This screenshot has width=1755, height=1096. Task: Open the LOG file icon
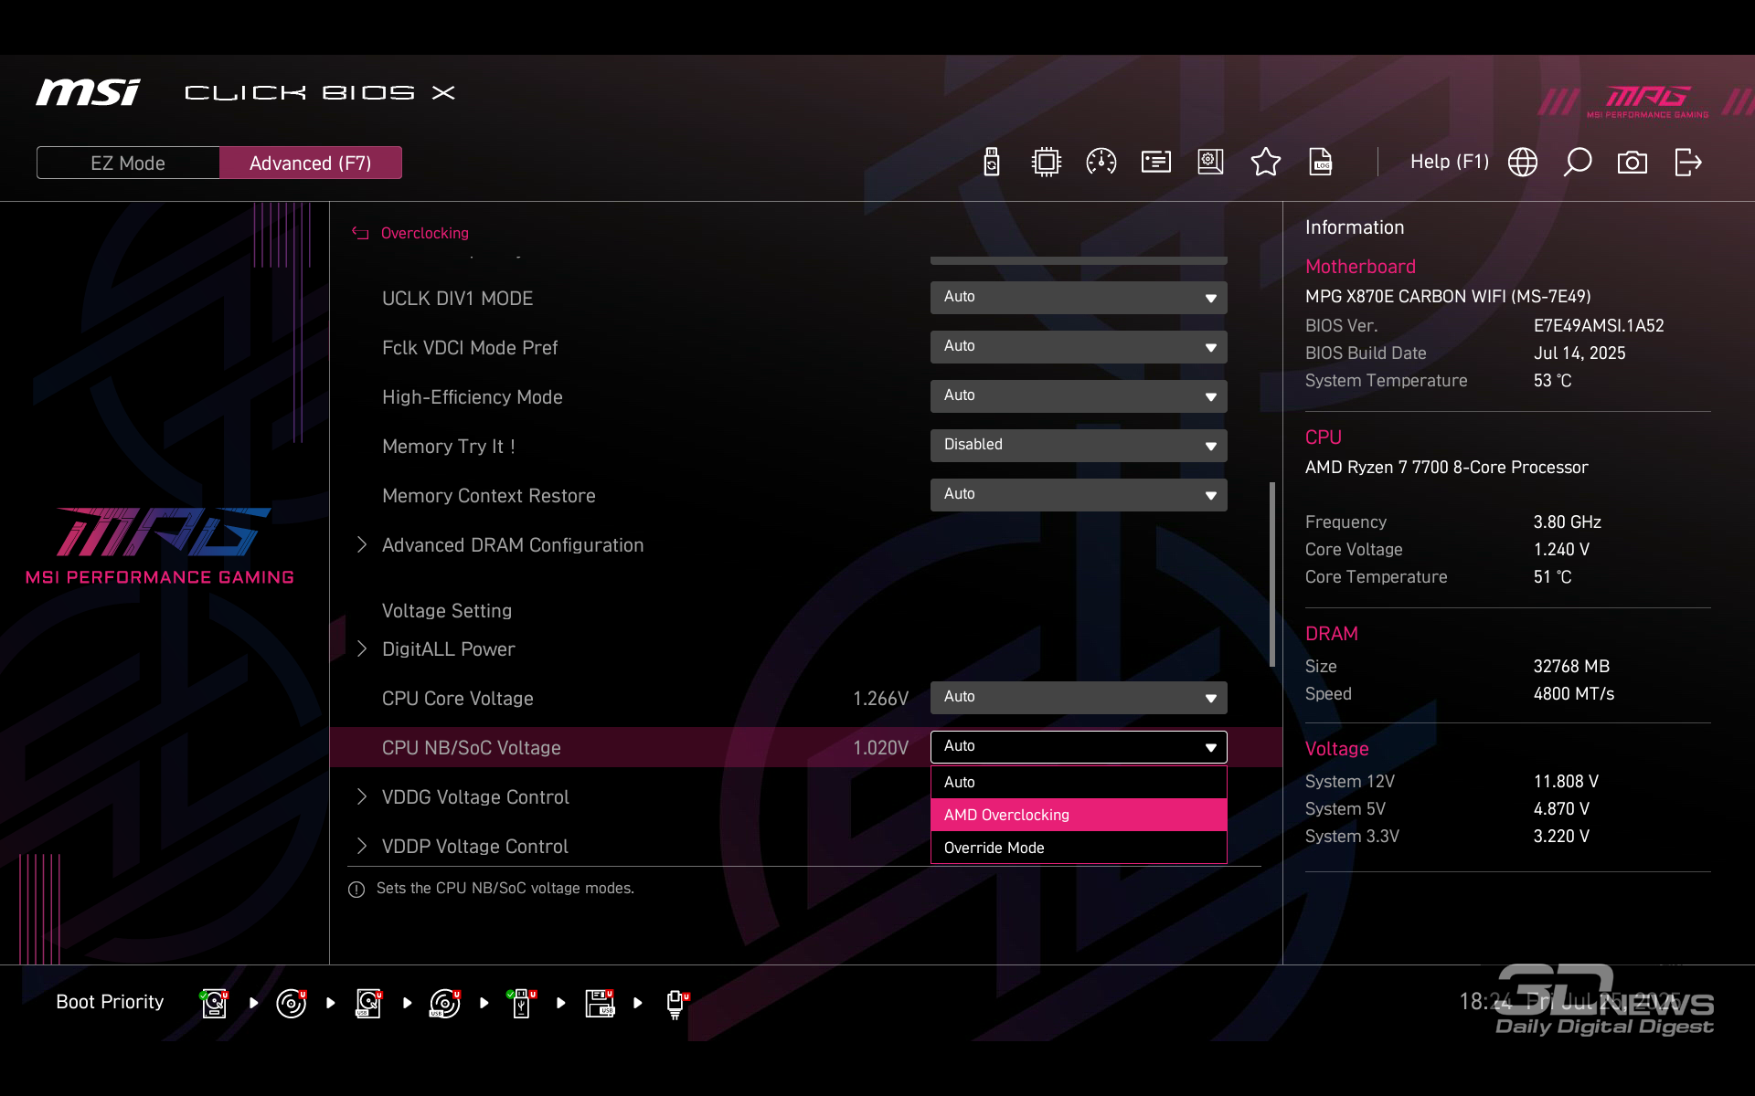click(1321, 163)
